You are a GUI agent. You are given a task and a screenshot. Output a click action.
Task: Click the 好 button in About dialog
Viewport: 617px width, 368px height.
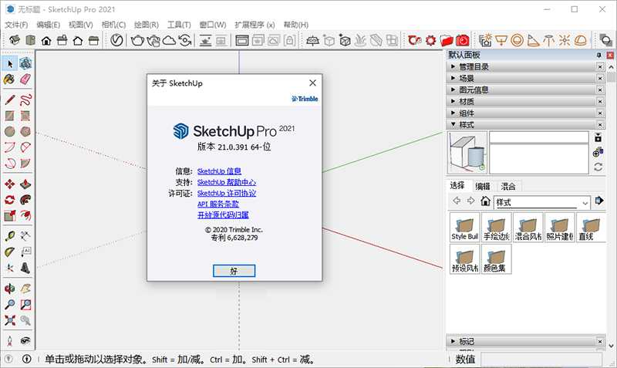pyautogui.click(x=234, y=271)
